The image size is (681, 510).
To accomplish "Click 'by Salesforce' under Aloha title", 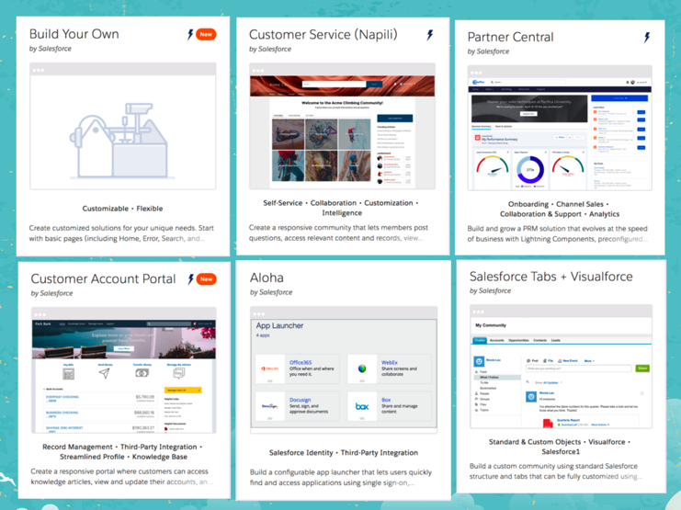I will pos(271,292).
